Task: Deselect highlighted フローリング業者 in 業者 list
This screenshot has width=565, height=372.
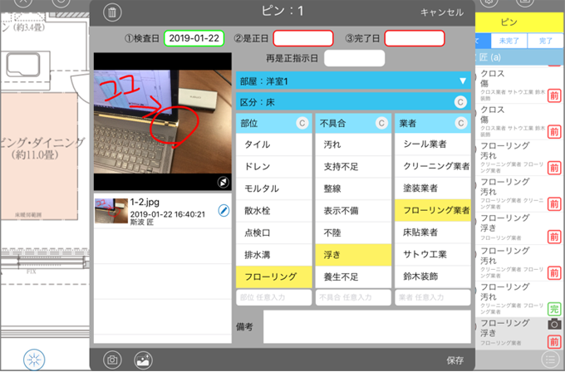Action: 433,210
